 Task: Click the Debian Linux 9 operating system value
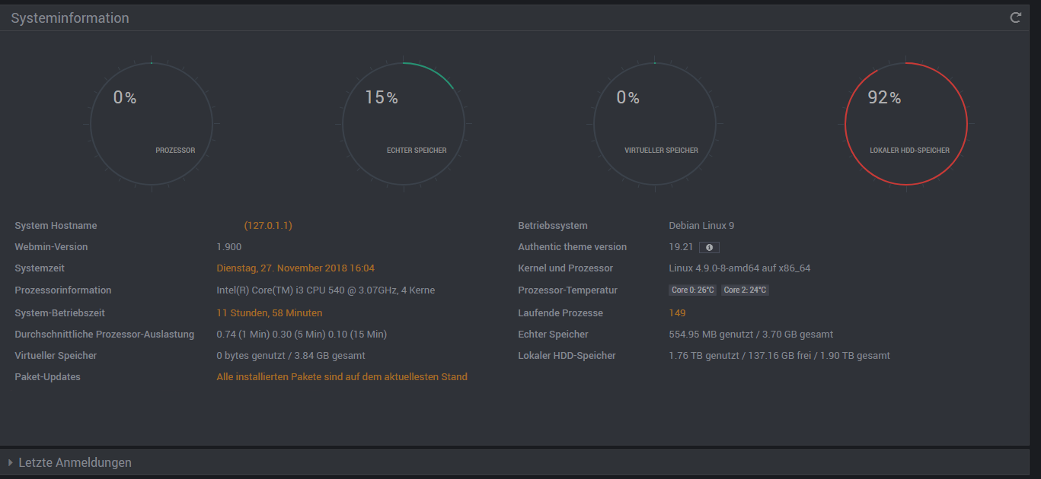[x=701, y=226]
